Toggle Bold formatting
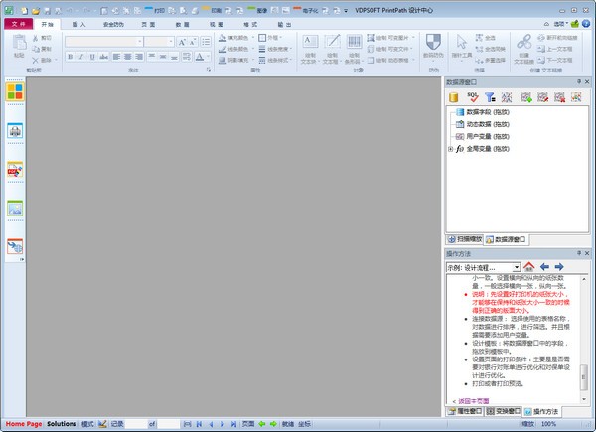Viewport: 596px width, 432px height. [x=70, y=57]
